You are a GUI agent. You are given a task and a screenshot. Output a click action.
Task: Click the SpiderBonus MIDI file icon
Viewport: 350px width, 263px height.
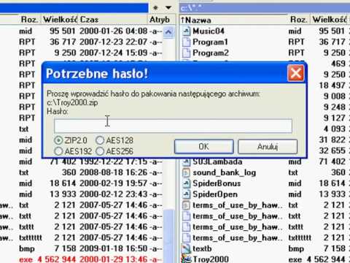(186, 183)
